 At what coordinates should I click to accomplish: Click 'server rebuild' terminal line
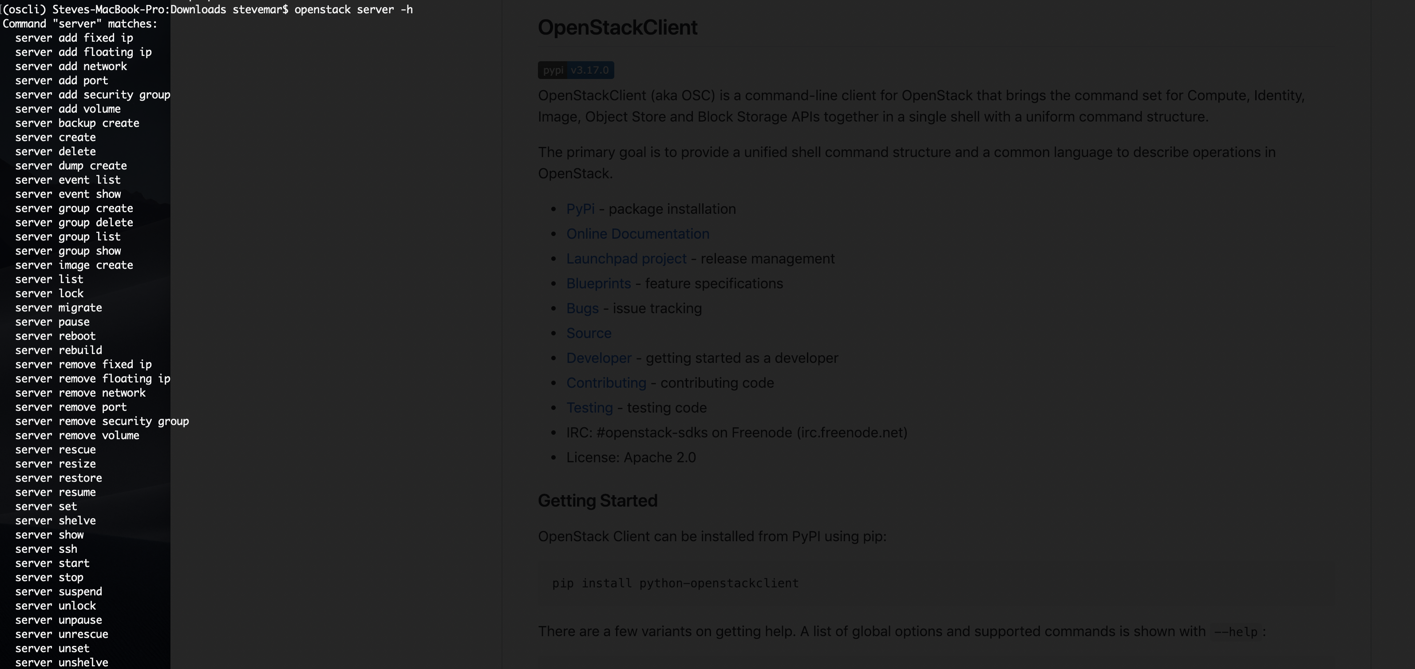click(59, 350)
